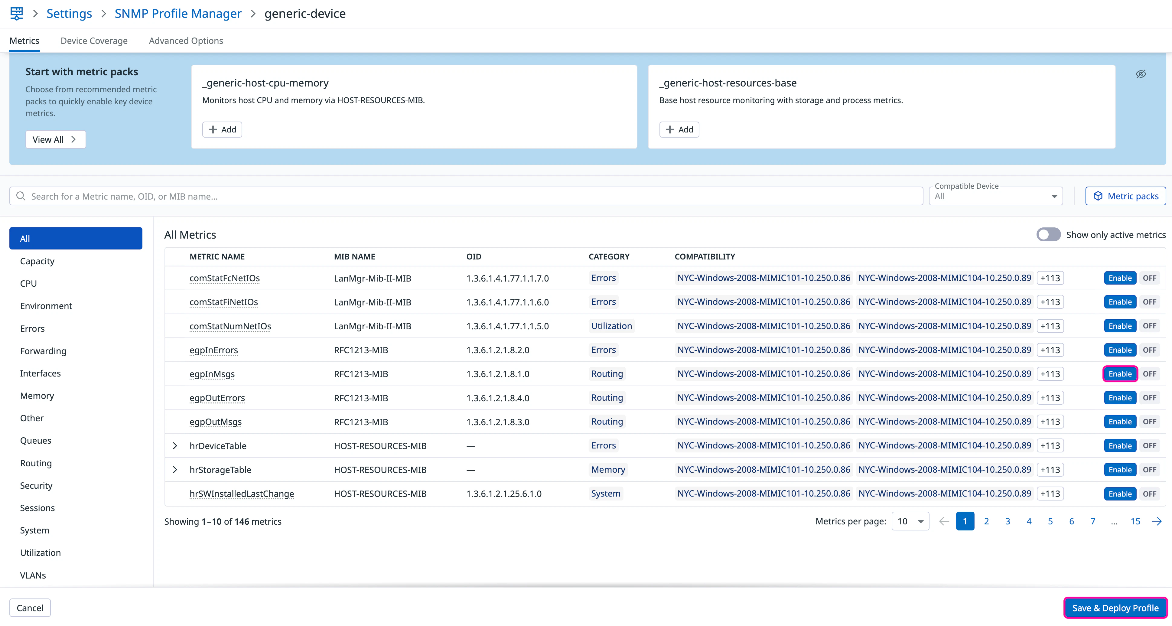
Task: Select the Routing category in sidebar
Action: 36,463
